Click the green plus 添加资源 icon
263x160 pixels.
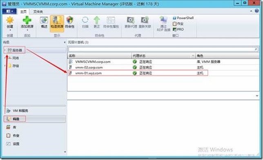point(27,20)
